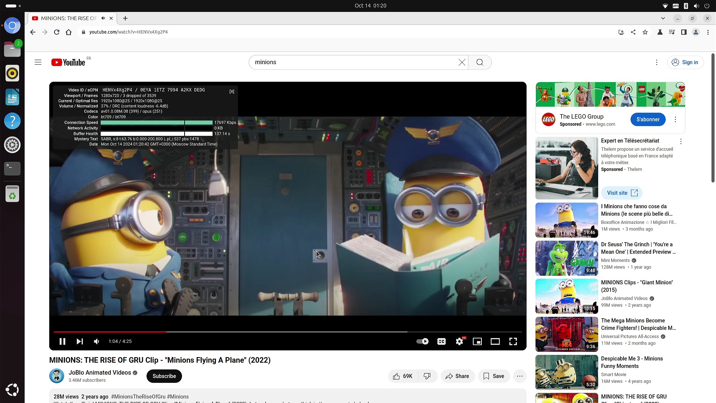Seek on the video progress bar

coord(287,332)
